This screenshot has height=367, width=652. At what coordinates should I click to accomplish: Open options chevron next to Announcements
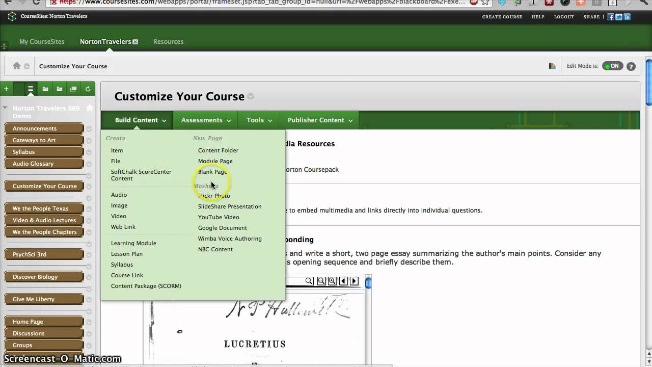[89, 129]
